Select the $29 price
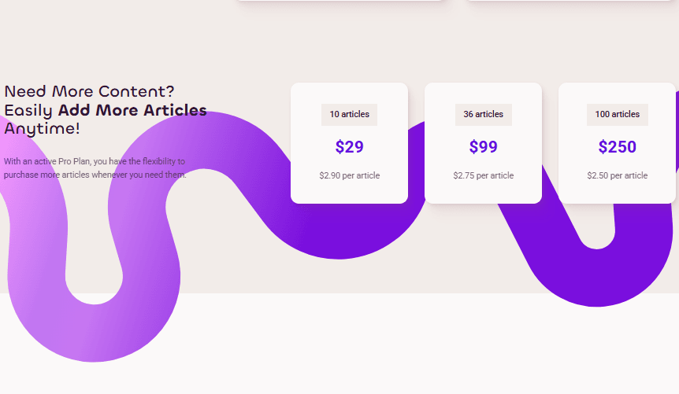Screen dimensions: 679x394 [x=349, y=147]
